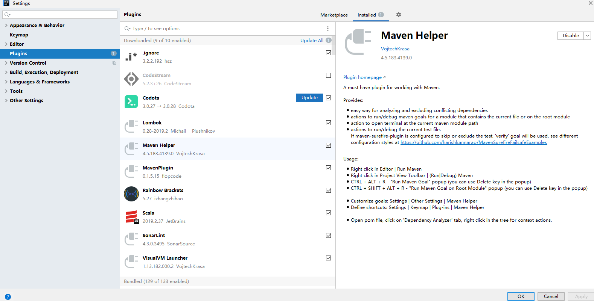Expand the Editor settings node
This screenshot has width=594, height=301.
(6, 44)
